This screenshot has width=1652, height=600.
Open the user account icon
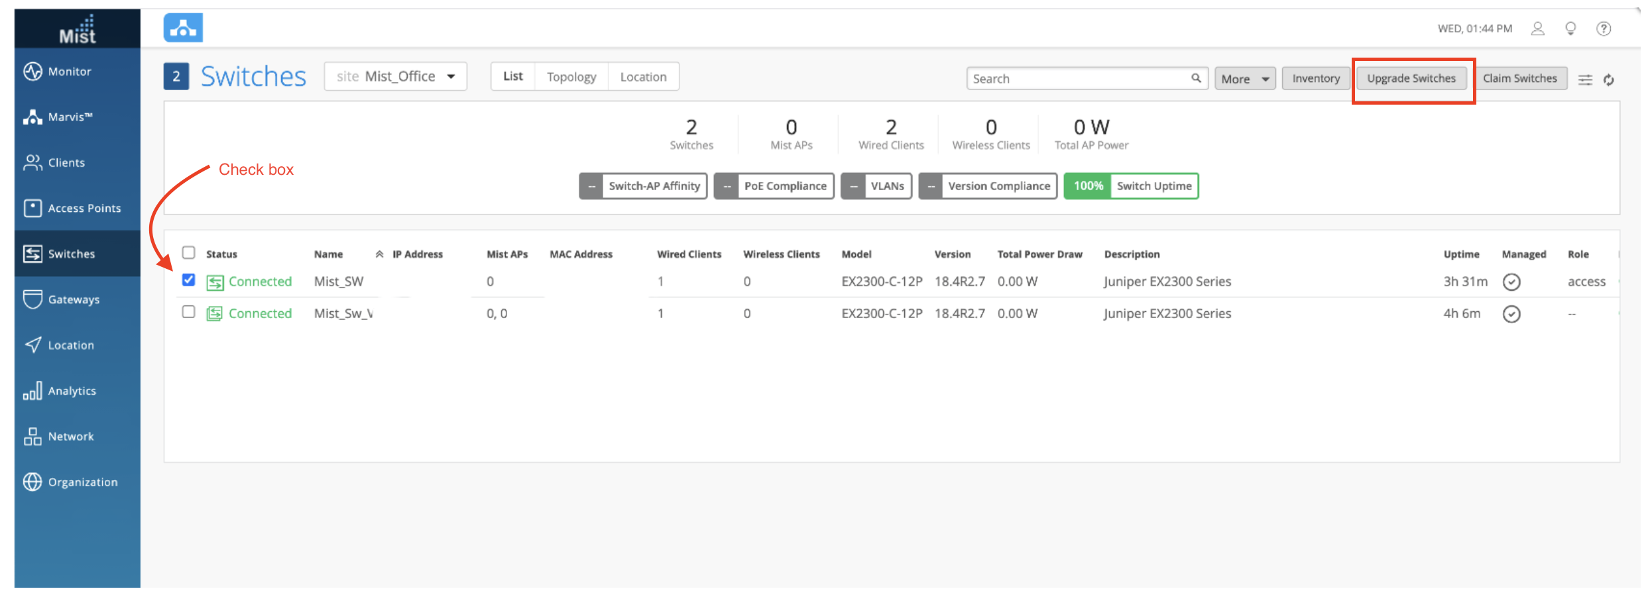1537,28
